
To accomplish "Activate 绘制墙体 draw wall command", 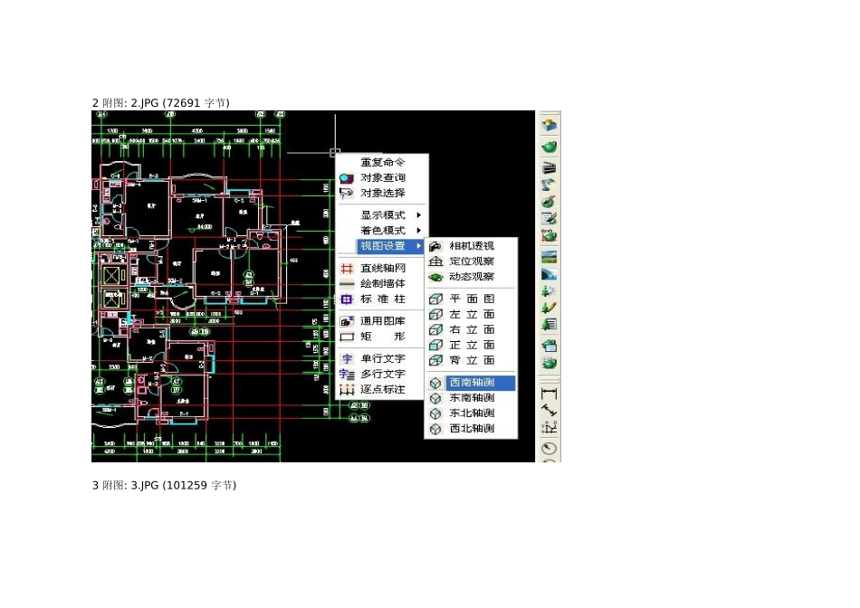I will click(382, 284).
